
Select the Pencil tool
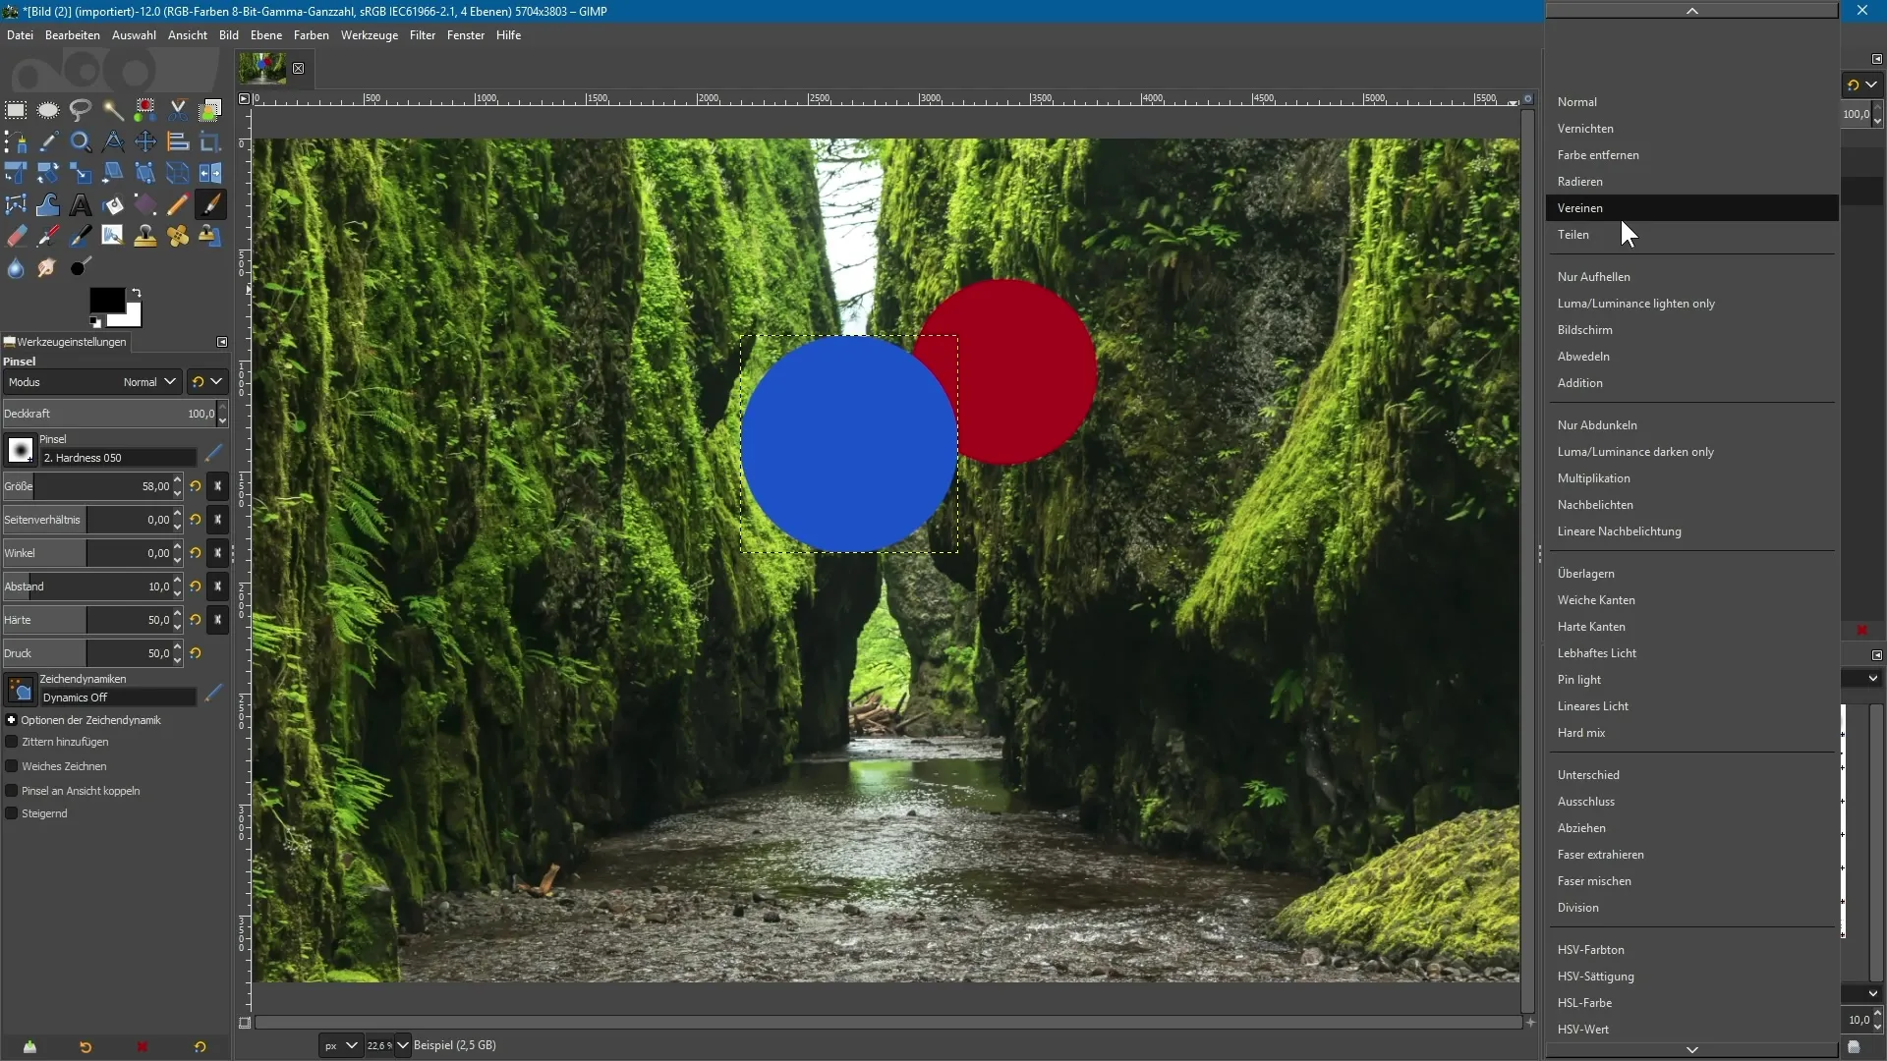177,205
